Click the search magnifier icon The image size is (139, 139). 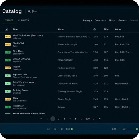tap(29, 11)
